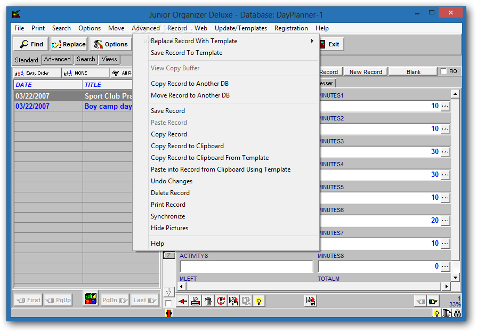The image size is (477, 332).
Task: Open MINUTES5 ellipsis editor button
Action: point(445,198)
